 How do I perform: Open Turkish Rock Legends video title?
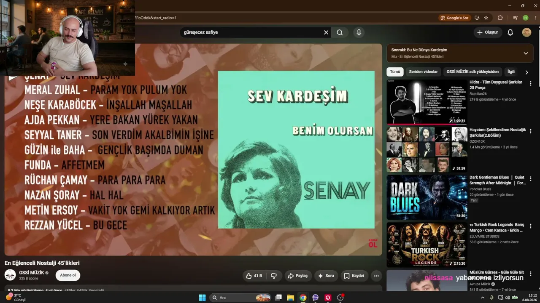(497, 228)
